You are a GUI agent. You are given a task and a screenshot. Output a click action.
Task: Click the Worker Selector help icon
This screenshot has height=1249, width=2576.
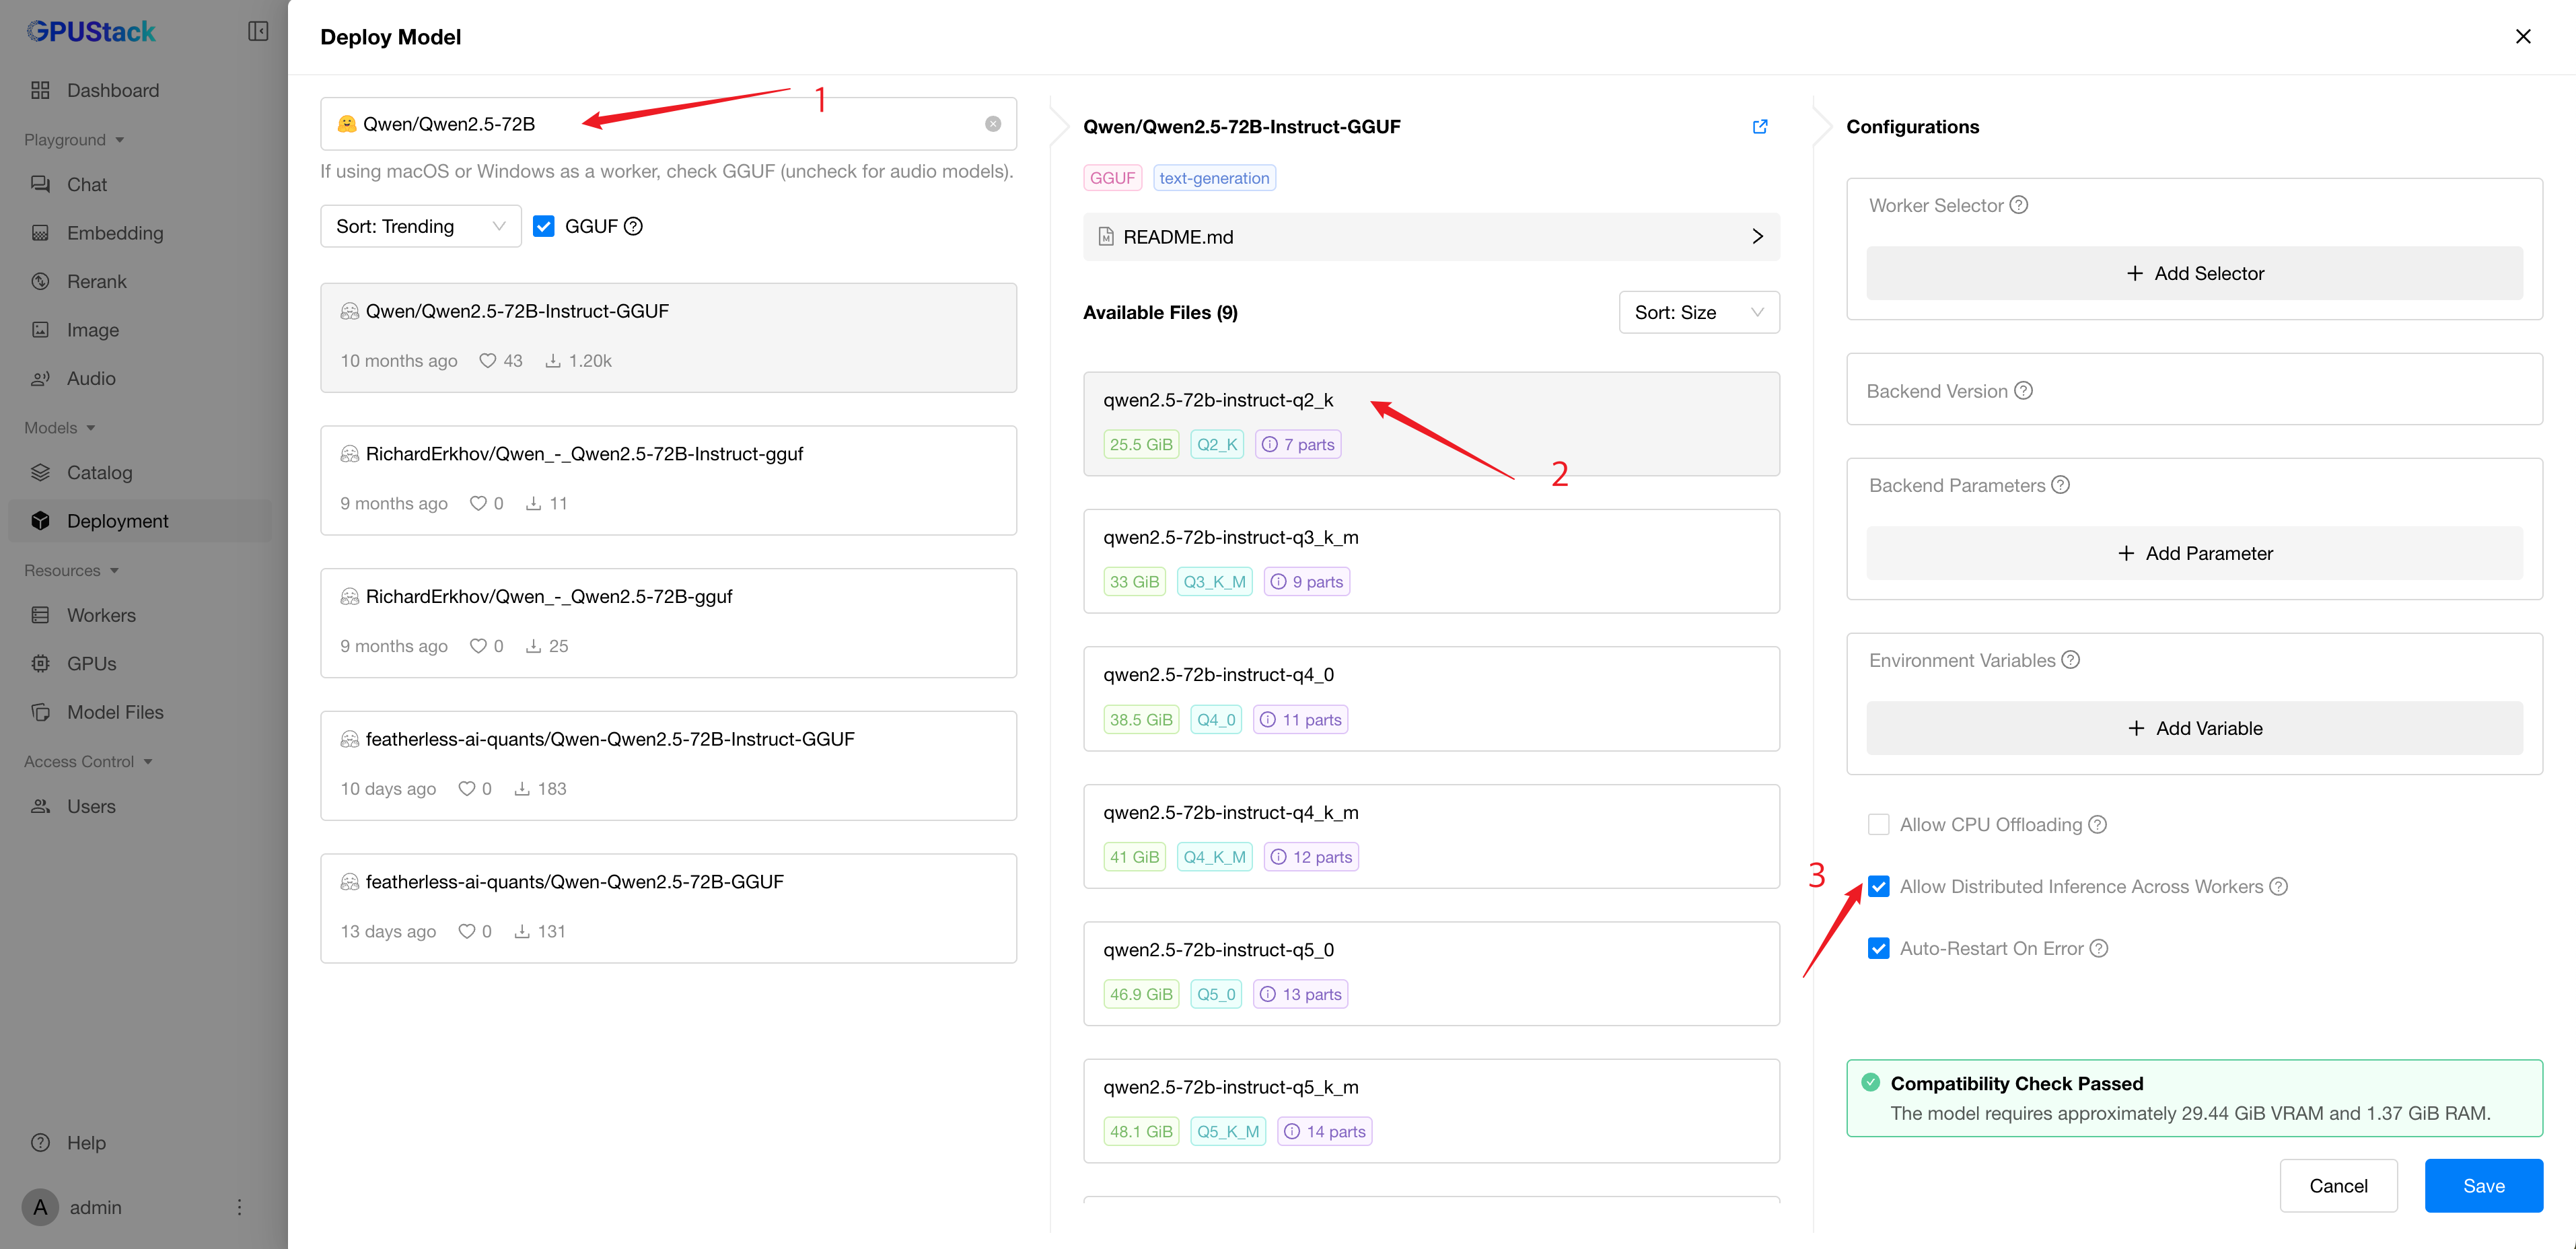[x=2019, y=205]
